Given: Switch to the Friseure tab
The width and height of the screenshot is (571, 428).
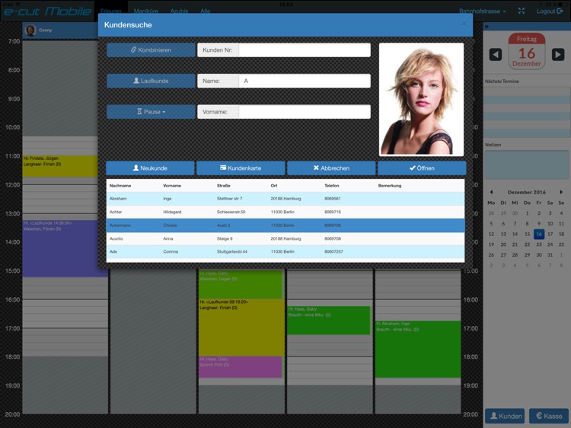Looking at the screenshot, I should click(110, 11).
